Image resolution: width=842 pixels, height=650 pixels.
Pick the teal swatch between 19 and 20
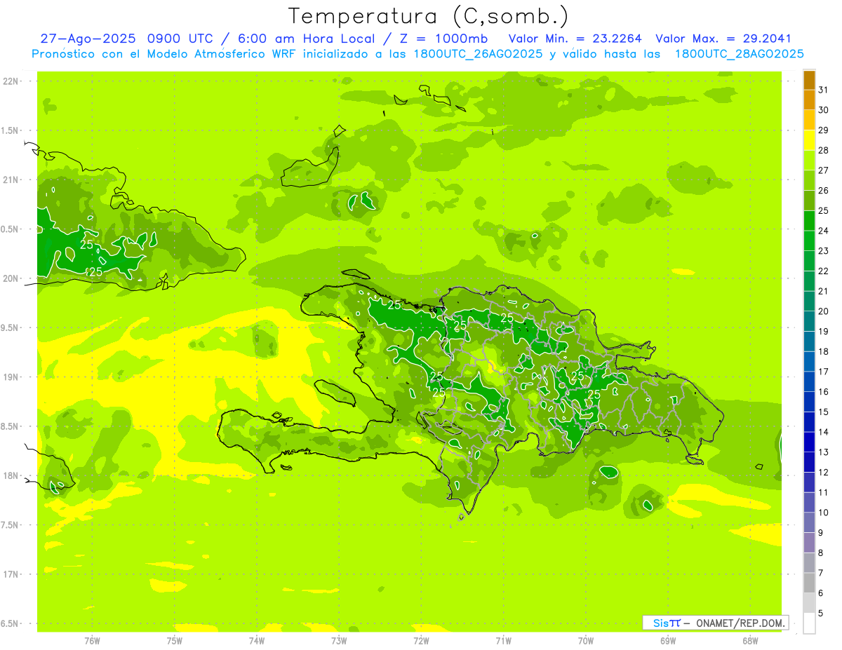809,321
